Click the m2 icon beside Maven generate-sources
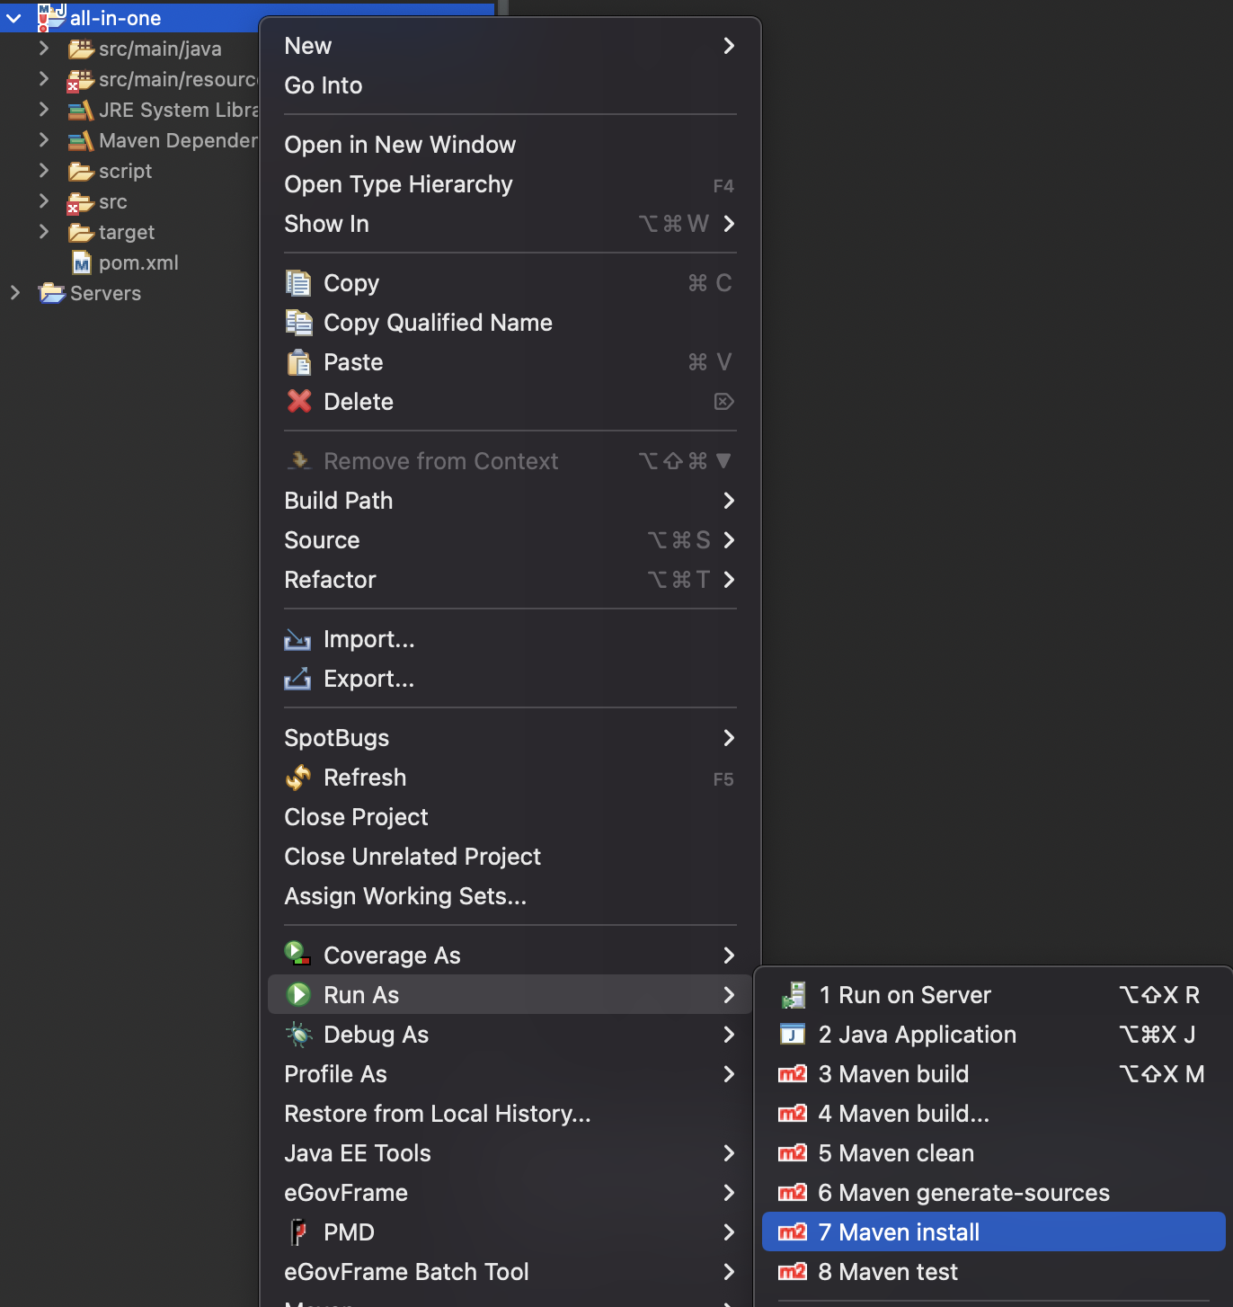 (793, 1193)
